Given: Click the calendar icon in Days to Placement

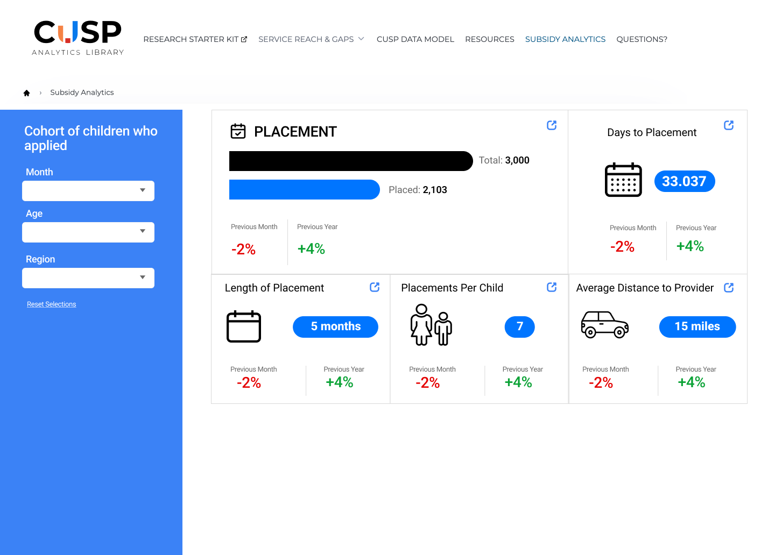Looking at the screenshot, I should pos(623,180).
